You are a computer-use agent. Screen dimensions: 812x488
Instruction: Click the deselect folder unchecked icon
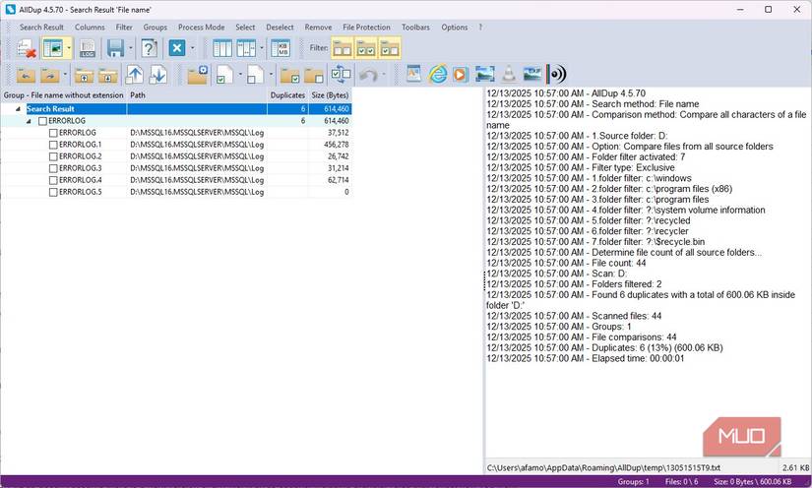click(x=314, y=75)
